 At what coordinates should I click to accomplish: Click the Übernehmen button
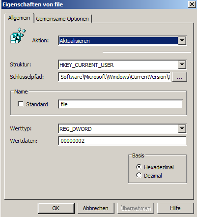click(x=136, y=208)
